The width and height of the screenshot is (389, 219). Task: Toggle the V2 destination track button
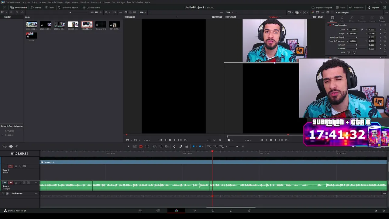(10, 166)
